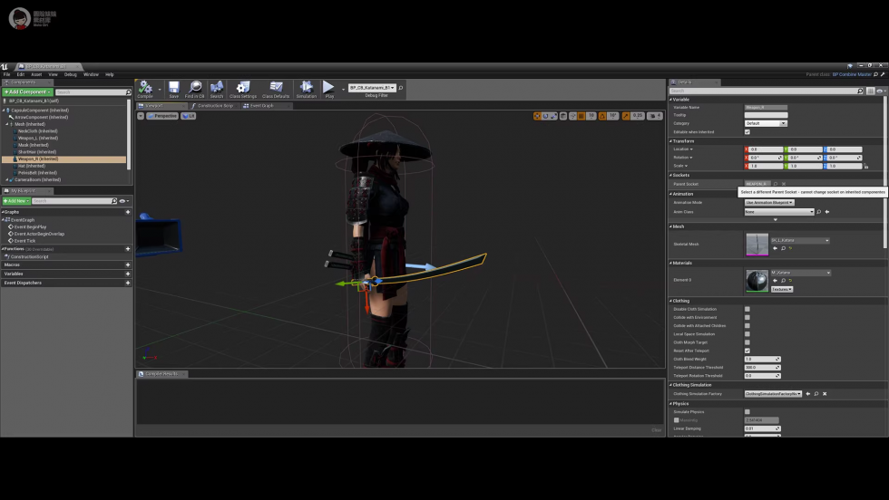
Task: Expand advanced Animation options arrow
Action: (x=776, y=220)
